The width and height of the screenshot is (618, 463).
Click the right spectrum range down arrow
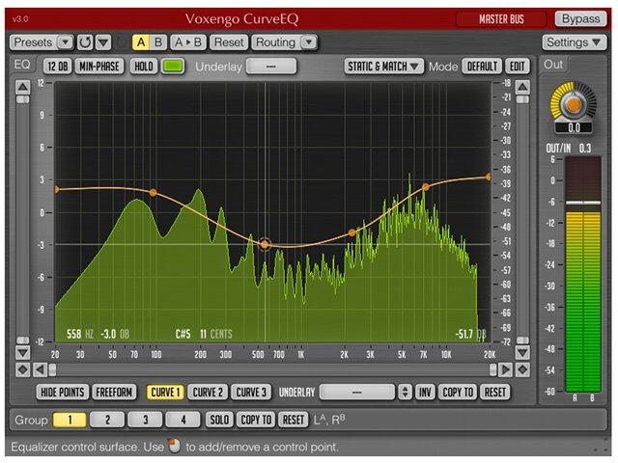pyautogui.click(x=522, y=352)
